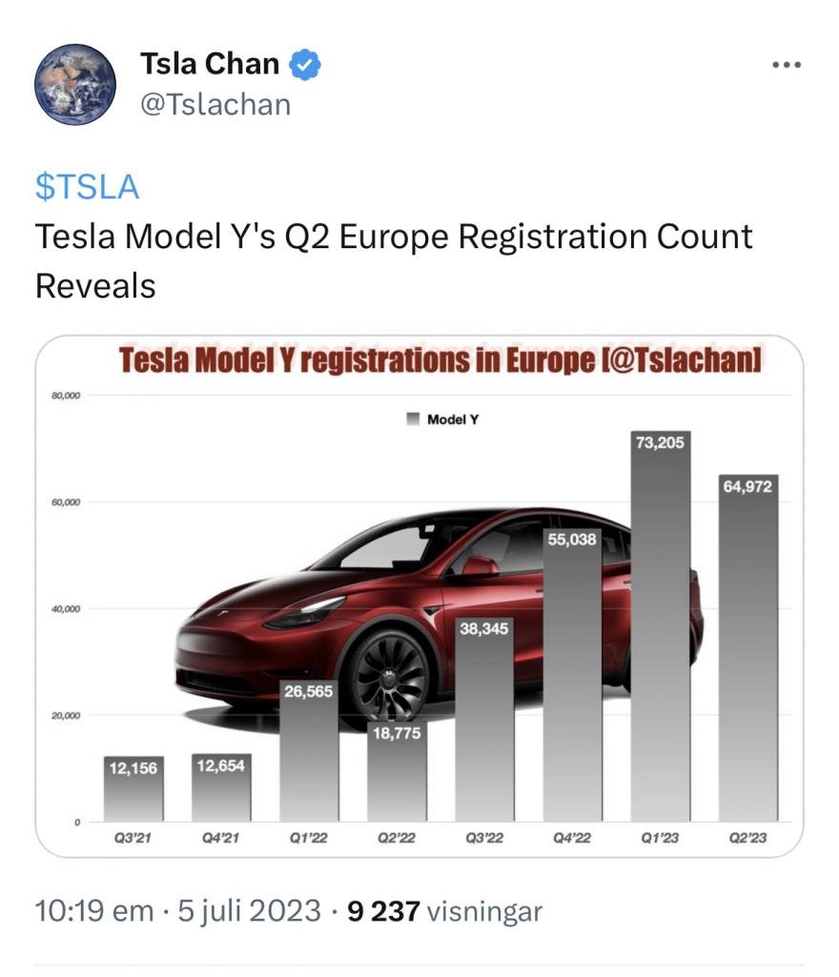The height and width of the screenshot is (977, 839).
Task: Open the Tsla Chan display name profile
Action: click(210, 64)
